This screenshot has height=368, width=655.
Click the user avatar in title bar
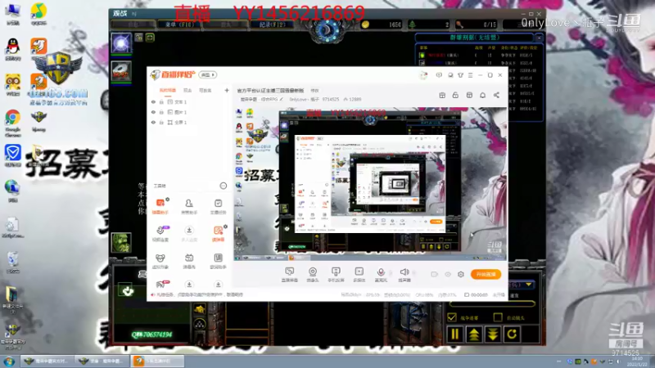pos(423,75)
